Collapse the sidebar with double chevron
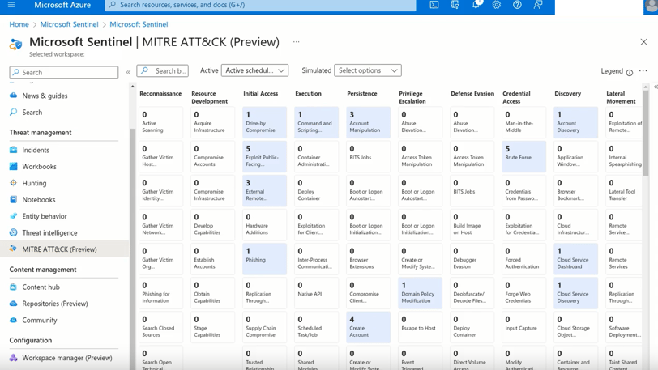Viewport: 658px width, 370px height. tap(128, 72)
